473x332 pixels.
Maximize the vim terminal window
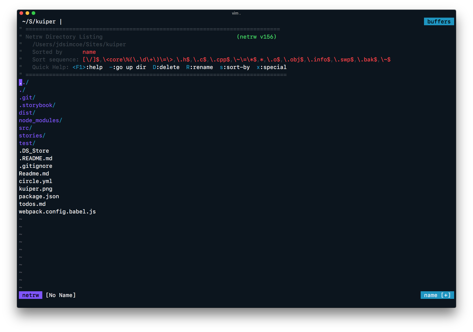33,13
